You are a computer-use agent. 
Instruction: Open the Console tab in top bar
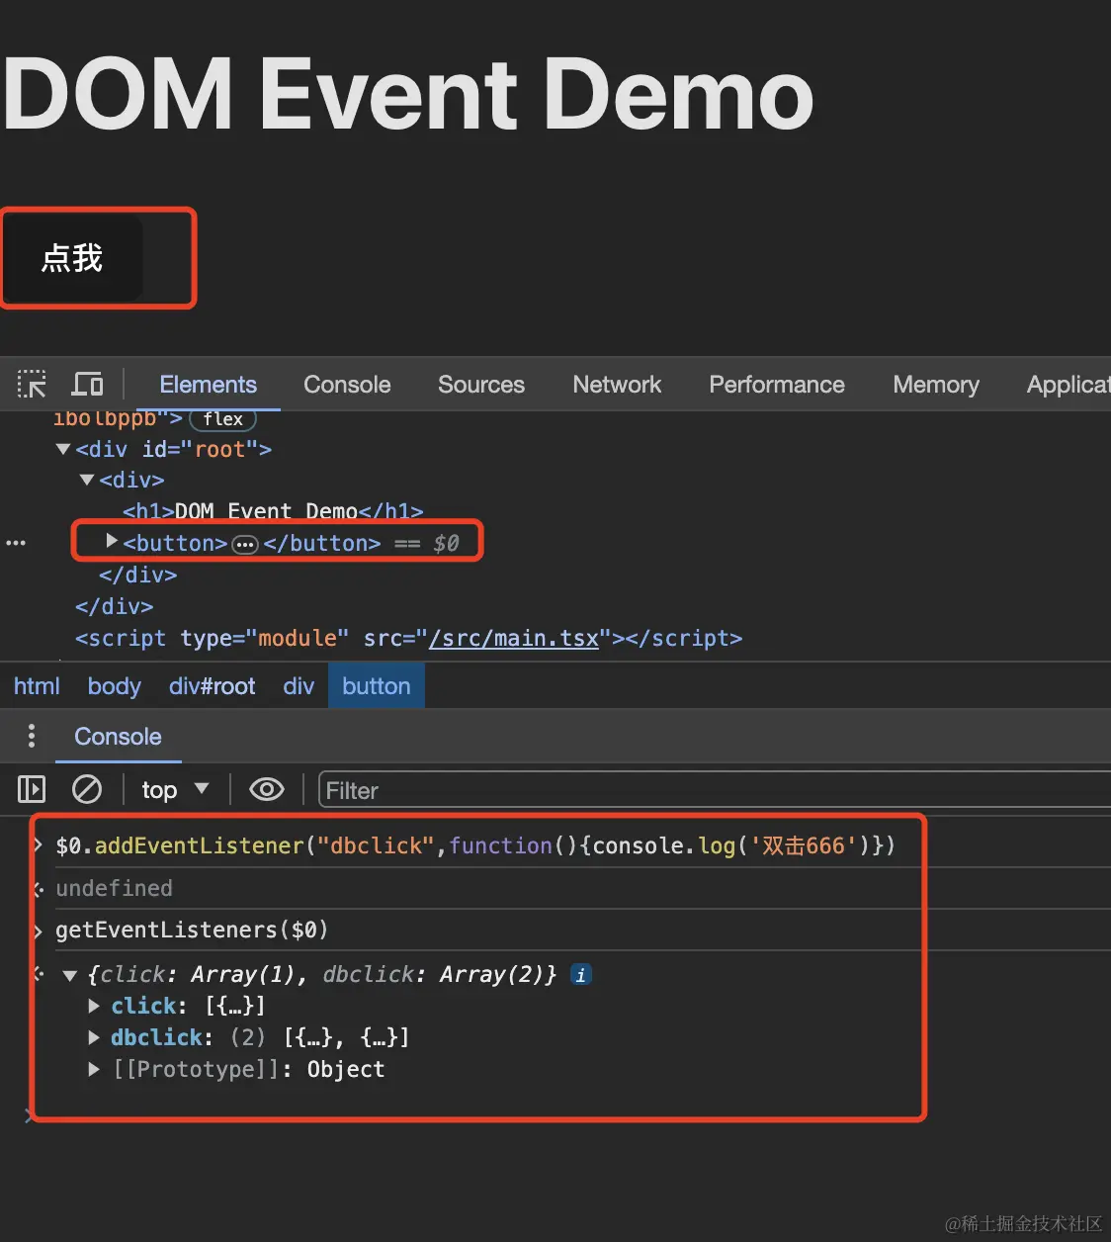347,385
